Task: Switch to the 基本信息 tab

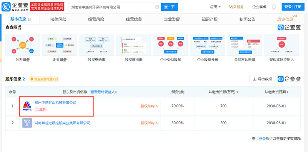Action: (x=20, y=19)
